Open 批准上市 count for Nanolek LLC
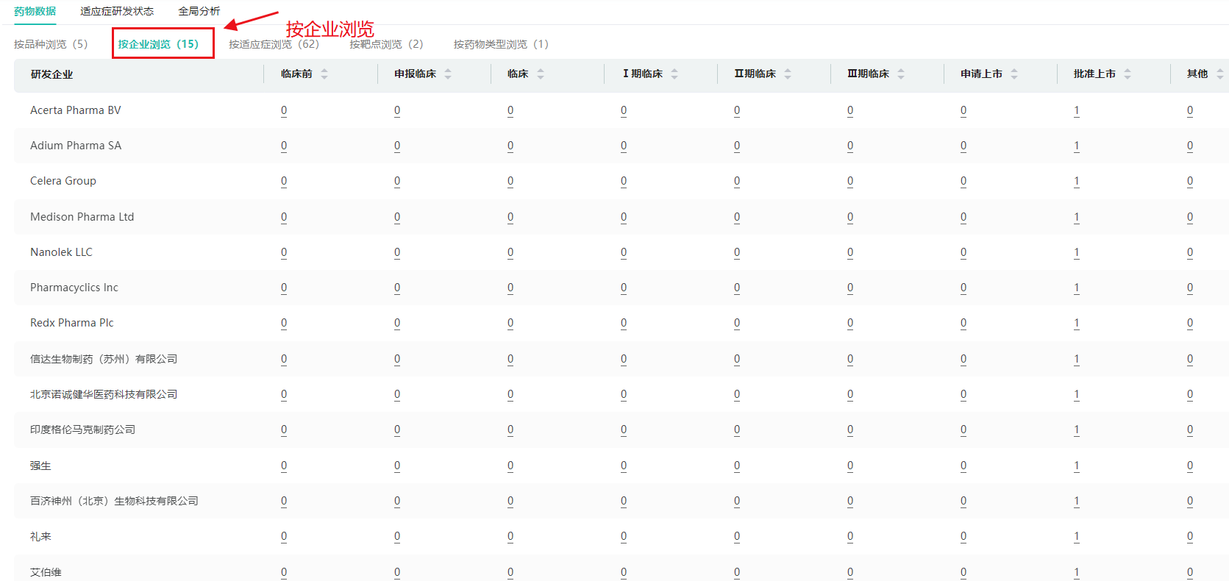Image resolution: width=1229 pixels, height=581 pixels. tap(1077, 253)
